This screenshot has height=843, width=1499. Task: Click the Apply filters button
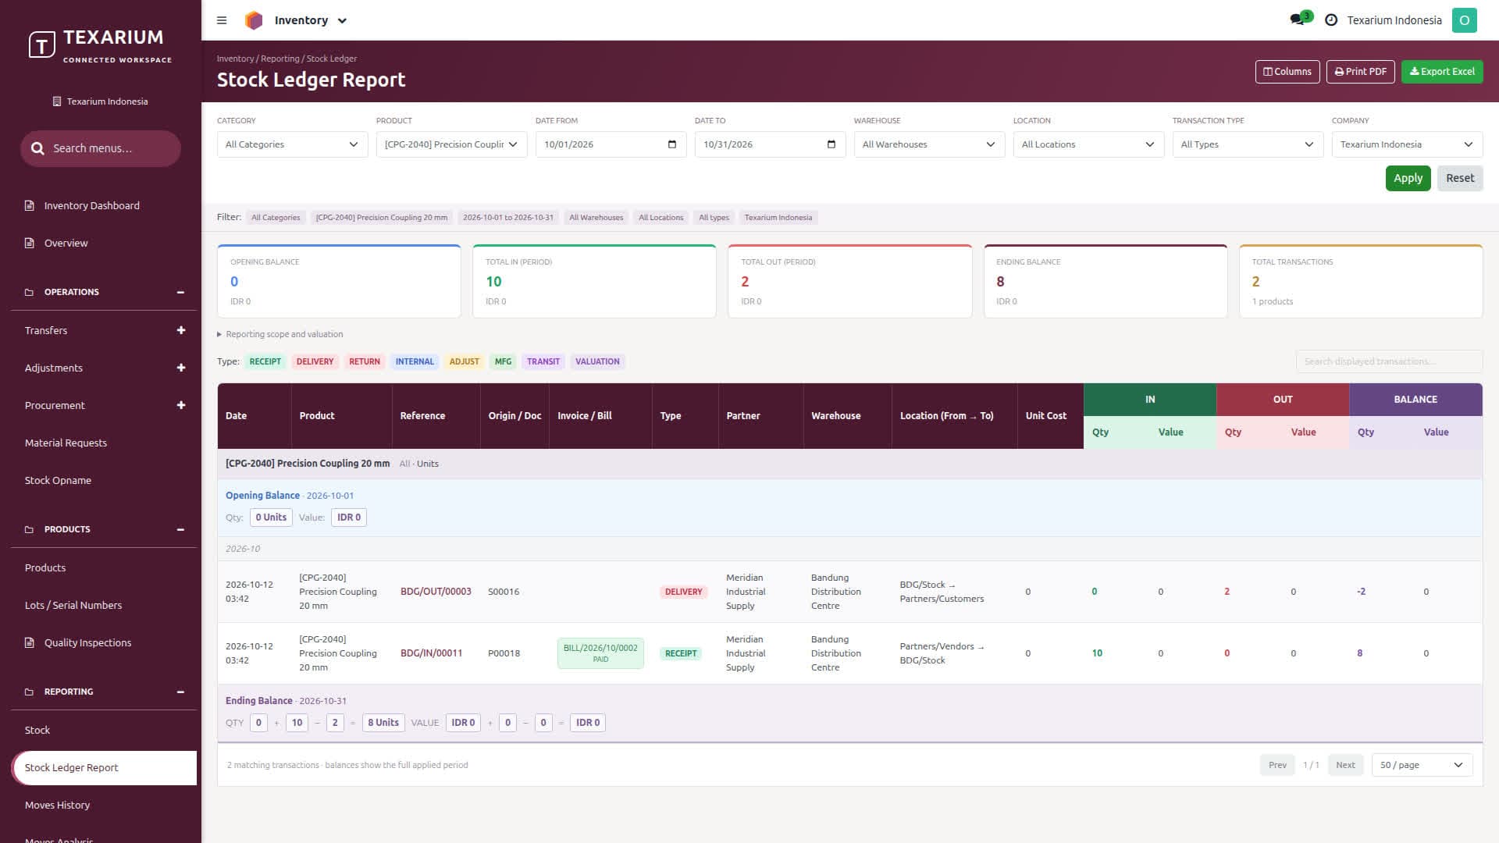tap(1408, 178)
